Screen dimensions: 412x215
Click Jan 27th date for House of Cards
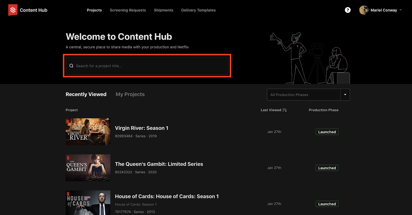tap(274, 204)
